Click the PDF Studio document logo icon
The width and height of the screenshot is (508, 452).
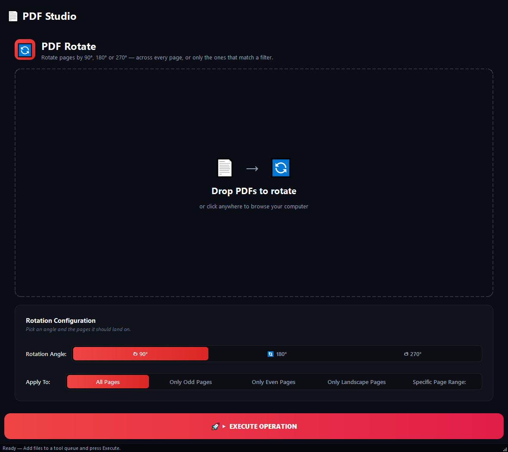[x=13, y=16]
